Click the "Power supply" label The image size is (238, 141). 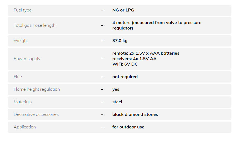(27, 59)
